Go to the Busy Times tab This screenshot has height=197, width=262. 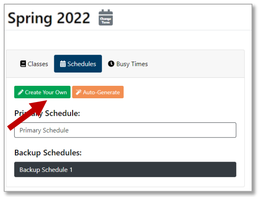coord(128,64)
